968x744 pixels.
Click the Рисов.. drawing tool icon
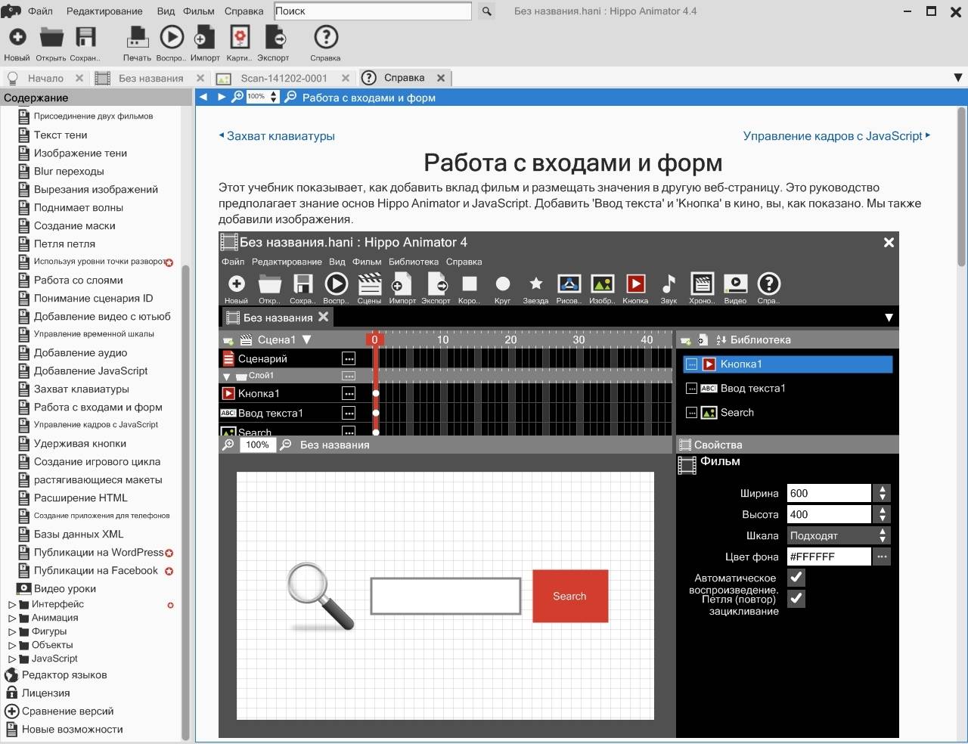[569, 284]
